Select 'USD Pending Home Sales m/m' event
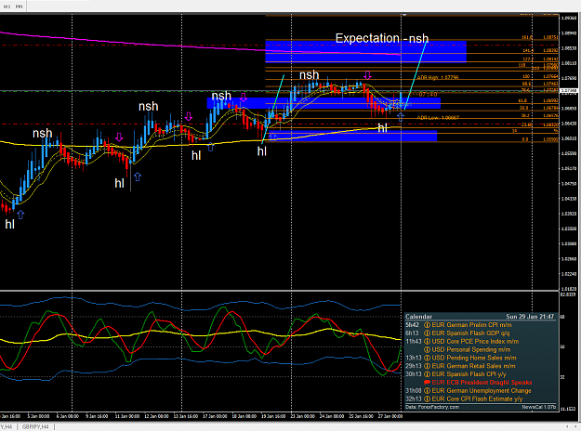 (x=474, y=358)
